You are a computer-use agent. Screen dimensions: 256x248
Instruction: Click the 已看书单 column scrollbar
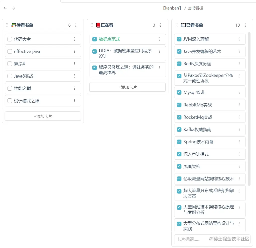tap(249, 109)
